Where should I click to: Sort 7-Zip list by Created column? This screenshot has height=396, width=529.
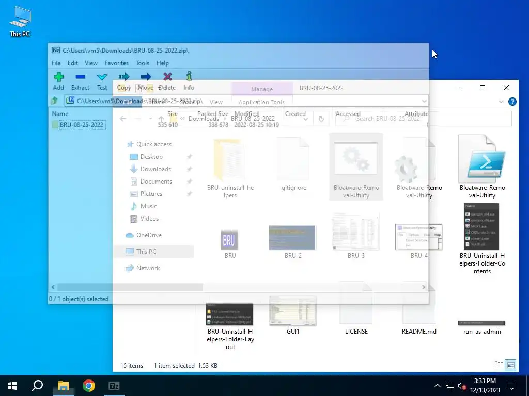[295, 114]
